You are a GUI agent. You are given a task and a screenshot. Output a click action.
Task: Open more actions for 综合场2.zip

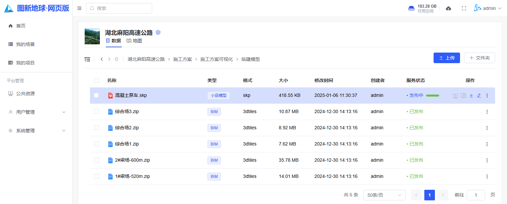tap(487, 128)
